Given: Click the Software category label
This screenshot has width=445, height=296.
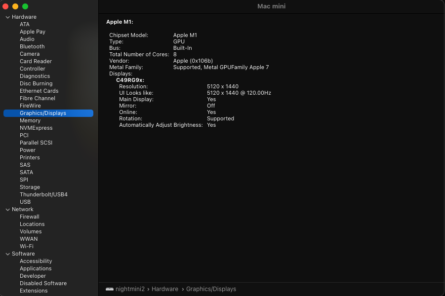Looking at the screenshot, I should [23, 254].
